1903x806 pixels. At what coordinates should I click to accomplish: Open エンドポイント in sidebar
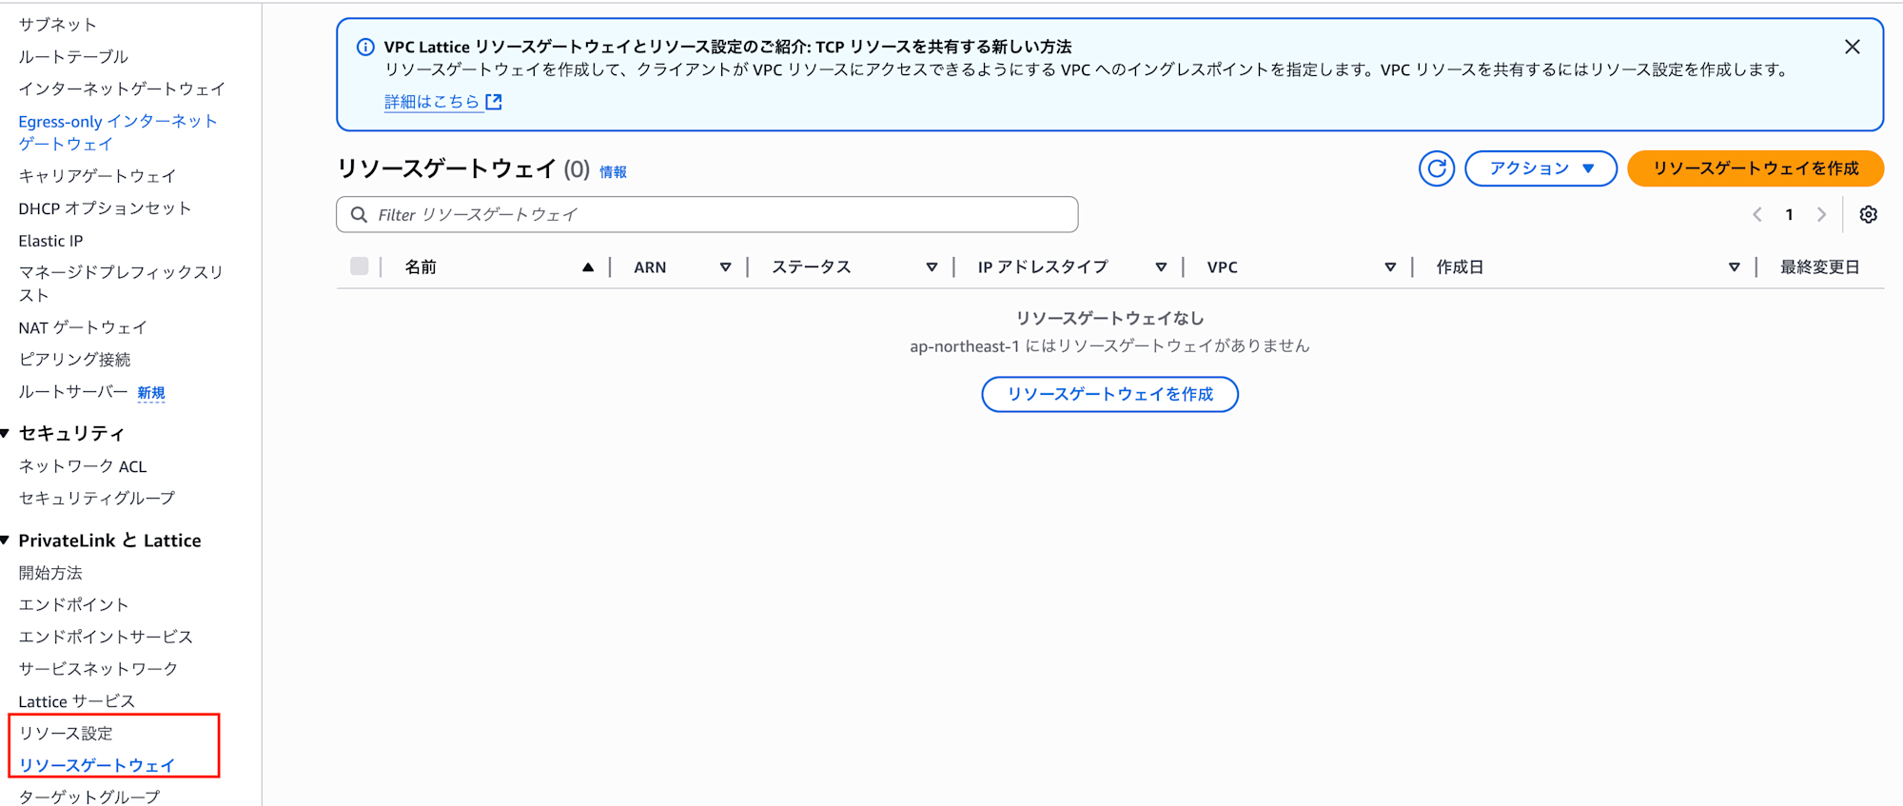pyautogui.click(x=73, y=605)
